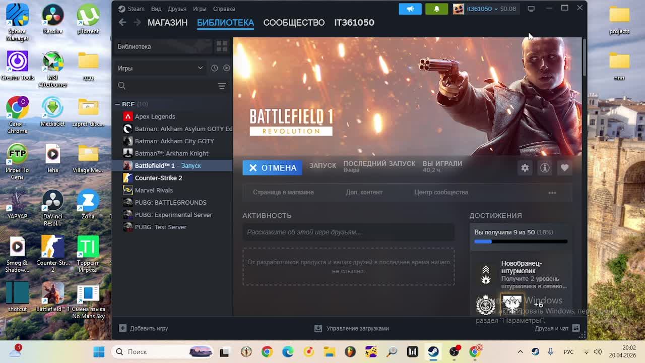This screenshot has height=363, width=645.
Task: Open shotcut desktop shortcut
Action: pyautogui.click(x=17, y=296)
